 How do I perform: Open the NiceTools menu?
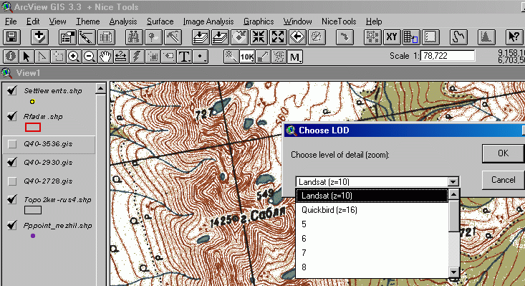tap(339, 22)
